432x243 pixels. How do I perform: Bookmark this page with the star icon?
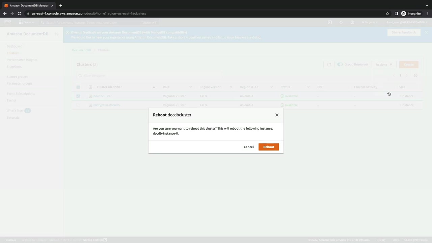[387, 13]
